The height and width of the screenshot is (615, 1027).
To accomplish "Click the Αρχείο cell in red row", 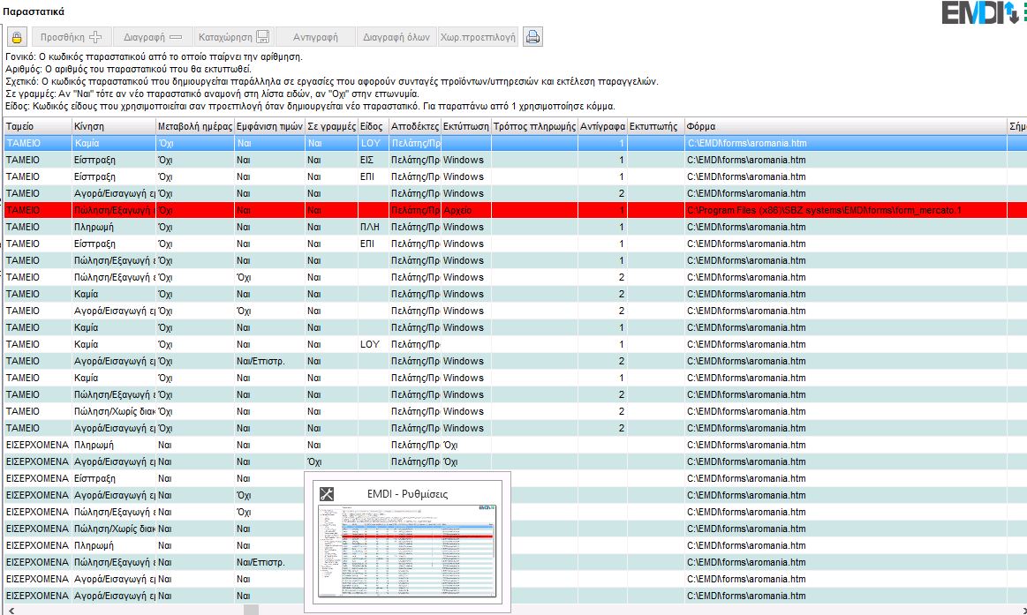I will tap(466, 210).
